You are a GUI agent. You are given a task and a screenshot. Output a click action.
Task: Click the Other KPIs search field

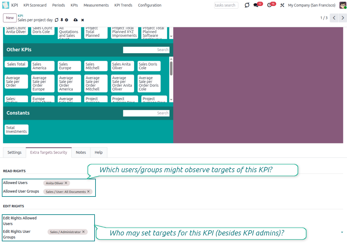click(x=146, y=50)
